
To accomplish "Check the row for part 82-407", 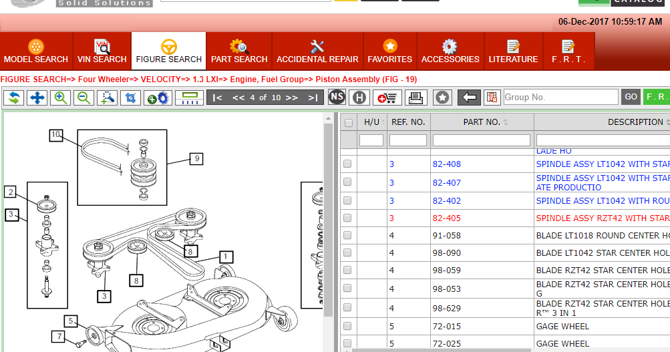I will 347,182.
